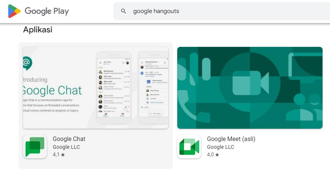The width and height of the screenshot is (330, 170).
Task: Click the 4,0 star rating
Action: coord(213,155)
